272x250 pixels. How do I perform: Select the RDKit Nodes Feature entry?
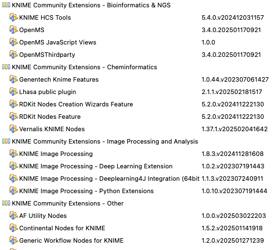[x=50, y=117]
